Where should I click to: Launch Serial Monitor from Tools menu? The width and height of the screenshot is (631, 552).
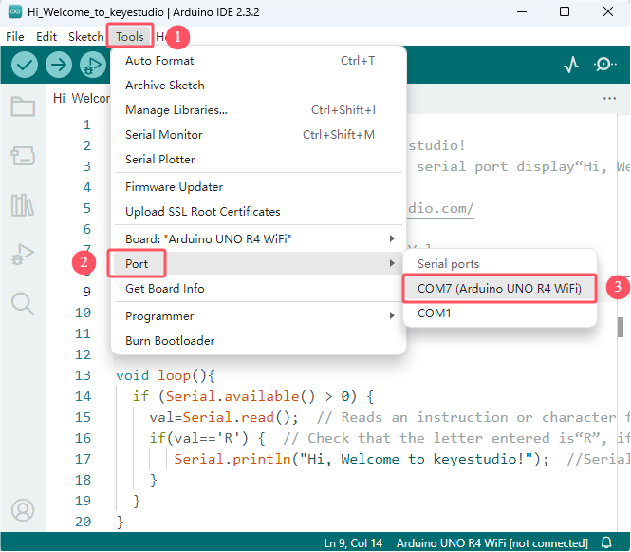[258, 135]
